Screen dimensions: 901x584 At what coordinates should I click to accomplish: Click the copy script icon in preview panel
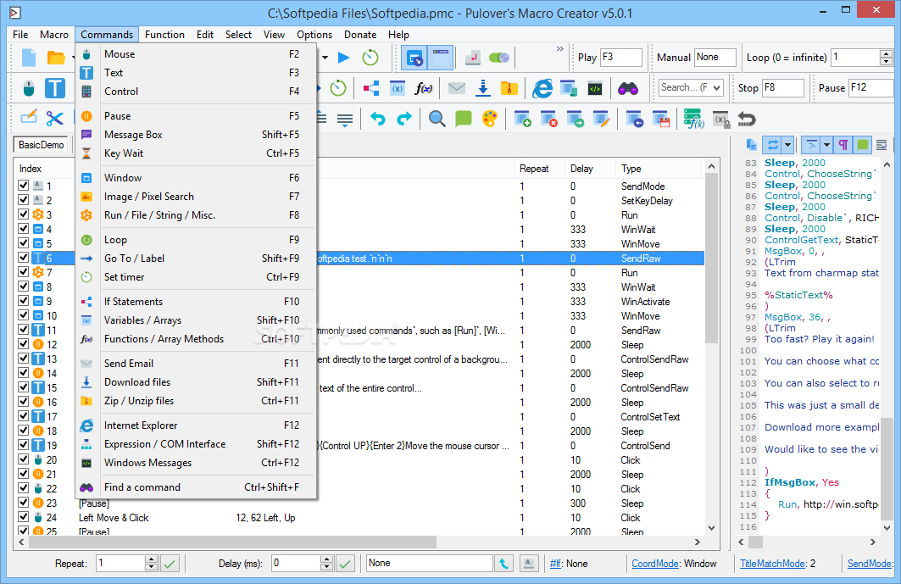[751, 145]
